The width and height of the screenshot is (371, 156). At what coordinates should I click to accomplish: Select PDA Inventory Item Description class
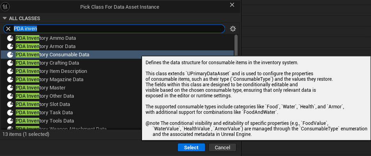71,71
